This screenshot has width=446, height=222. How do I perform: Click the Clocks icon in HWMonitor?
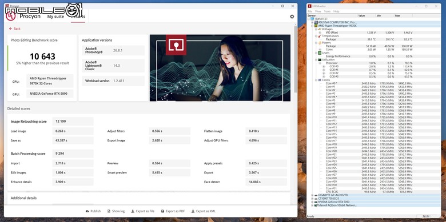320,80
